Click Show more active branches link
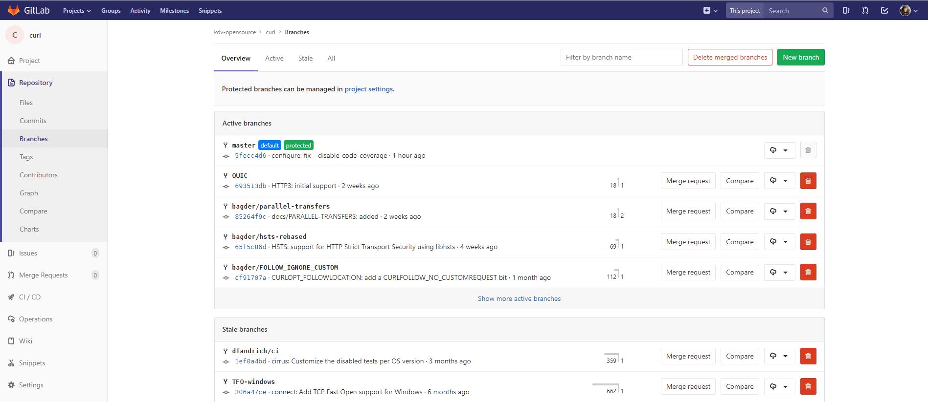Viewport: 928px width, 402px height. click(519, 298)
